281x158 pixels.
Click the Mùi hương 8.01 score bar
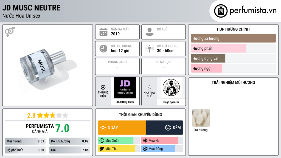(26, 141)
